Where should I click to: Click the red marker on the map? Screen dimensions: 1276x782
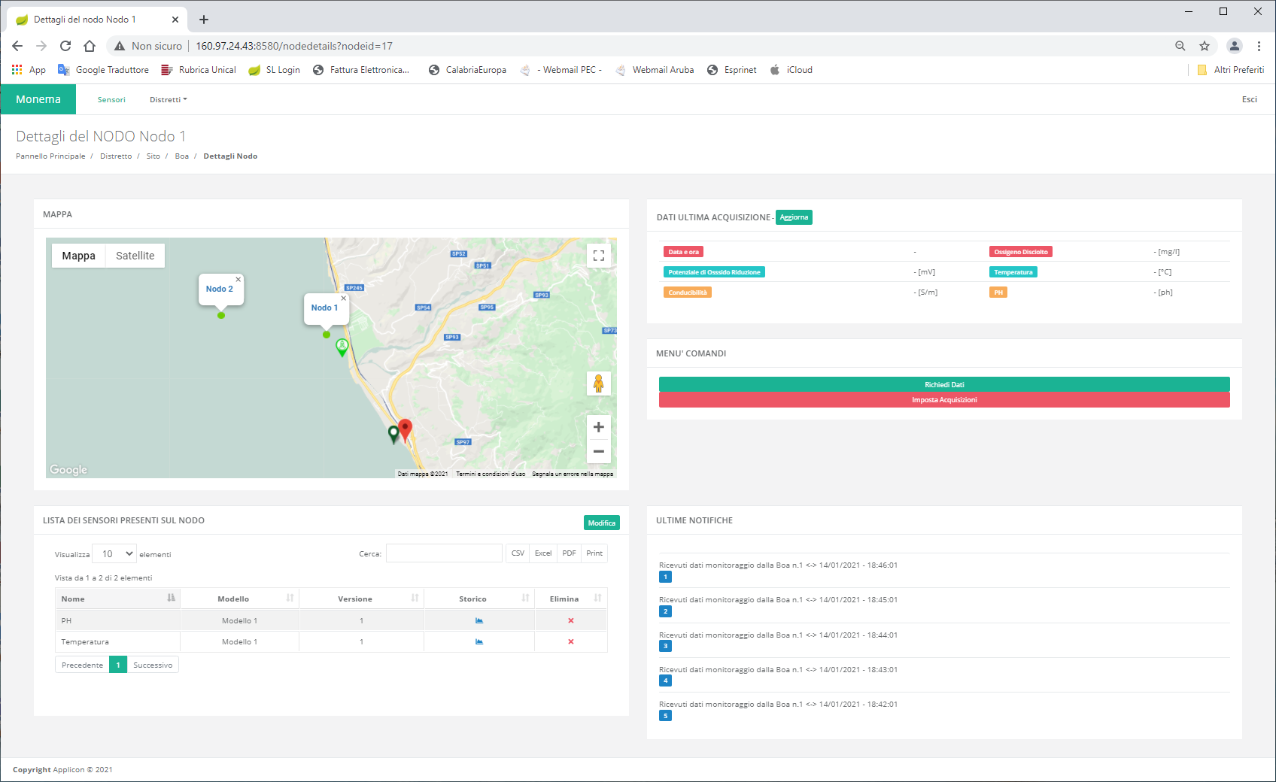tap(405, 429)
